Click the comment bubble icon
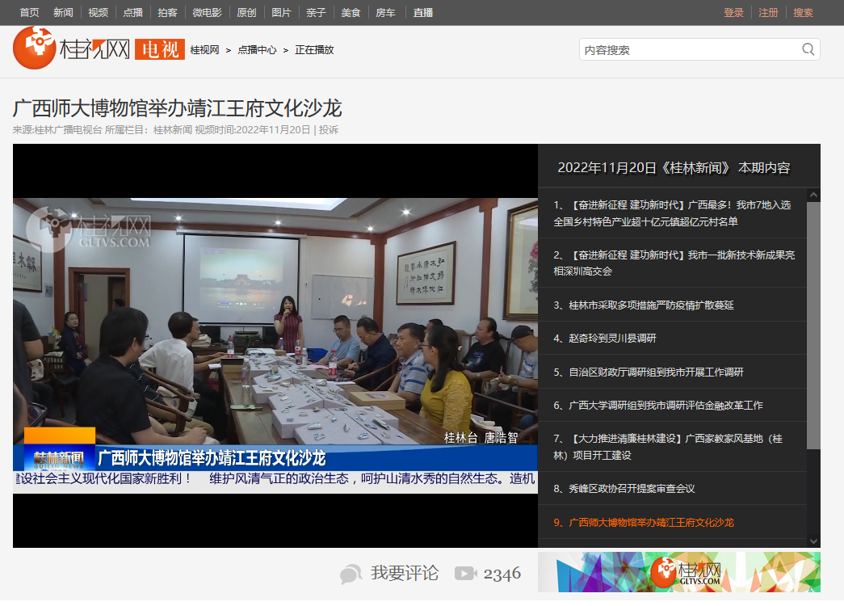Viewport: 844px width, 606px height. pyautogui.click(x=351, y=574)
